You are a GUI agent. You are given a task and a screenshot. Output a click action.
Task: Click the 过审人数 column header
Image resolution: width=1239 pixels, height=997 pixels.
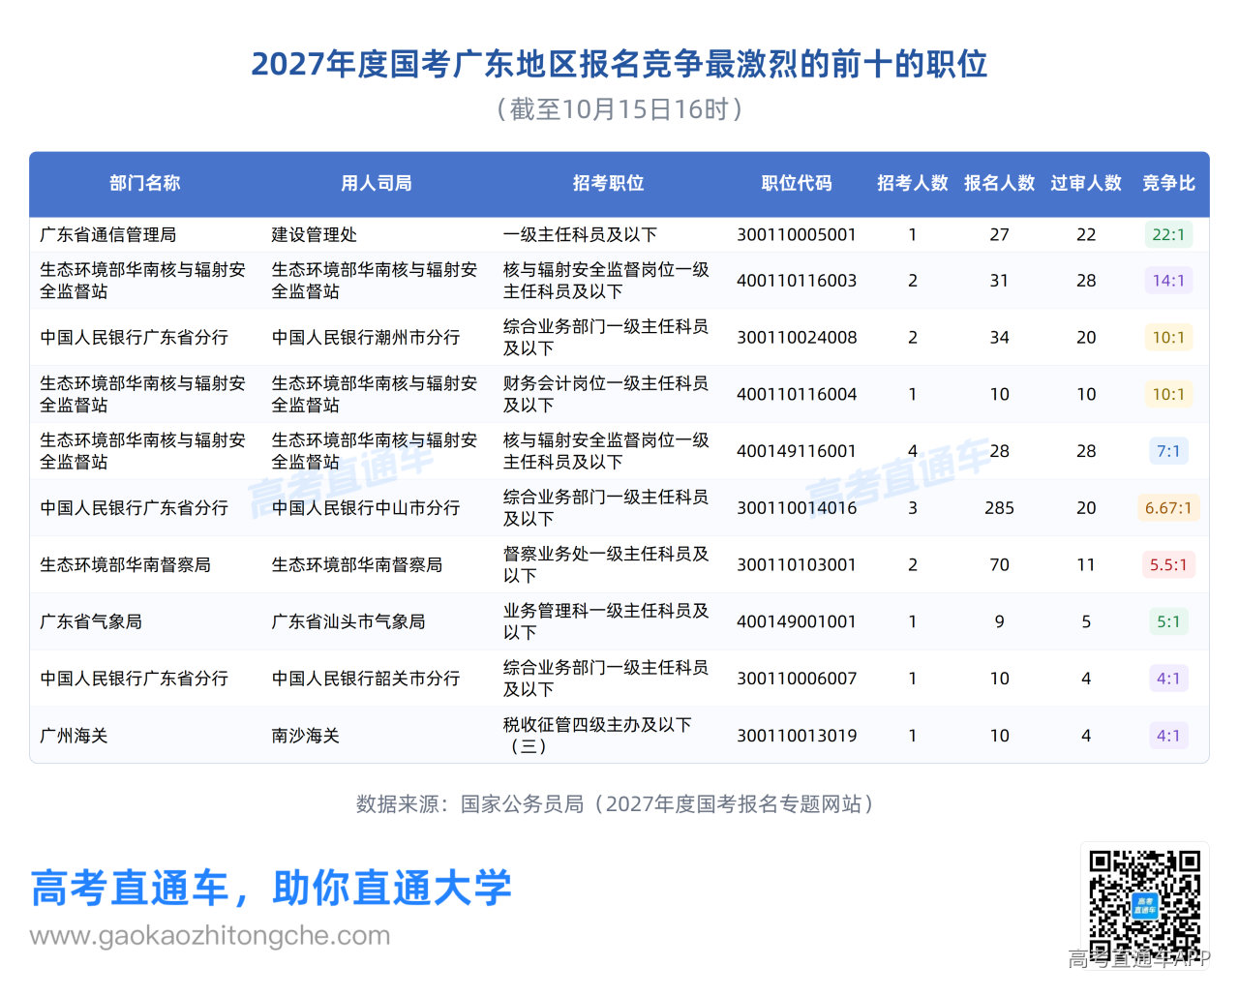coord(1086,183)
